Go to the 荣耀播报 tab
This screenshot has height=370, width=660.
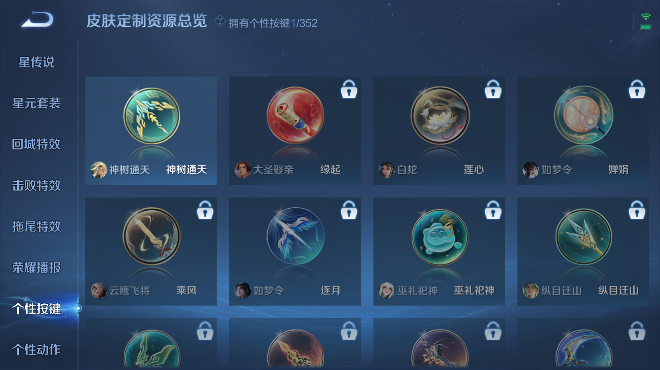[x=36, y=267]
